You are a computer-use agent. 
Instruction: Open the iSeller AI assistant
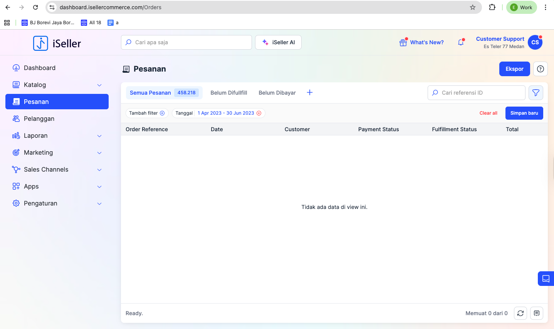click(278, 42)
